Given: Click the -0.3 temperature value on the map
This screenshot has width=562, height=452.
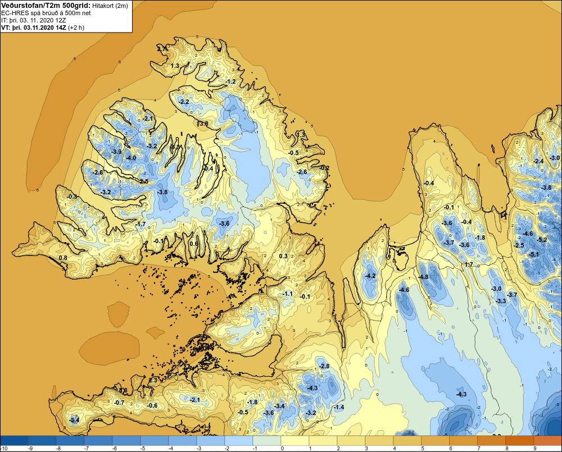Looking at the screenshot, I should click(x=72, y=197).
